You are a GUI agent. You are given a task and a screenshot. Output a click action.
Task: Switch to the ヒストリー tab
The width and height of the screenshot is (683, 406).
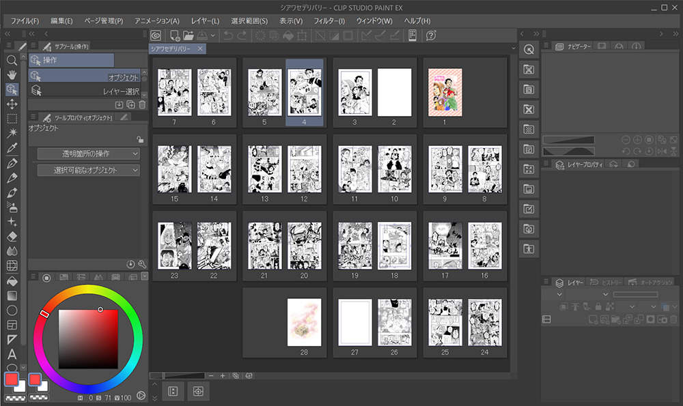[x=606, y=282]
